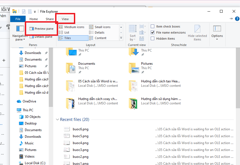Click New folder icon in quick access toolbar
Screen dimensions: 240x165
pos(30,12)
